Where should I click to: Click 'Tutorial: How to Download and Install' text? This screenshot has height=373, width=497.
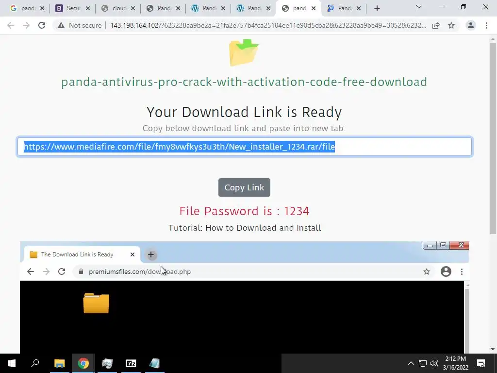click(x=245, y=228)
